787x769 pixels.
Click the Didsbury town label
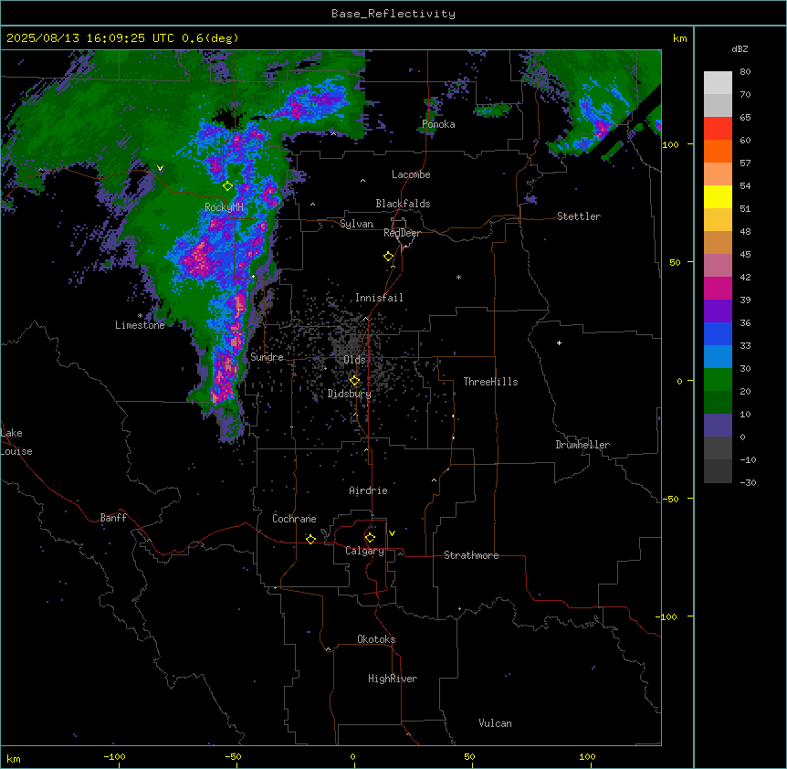coord(350,394)
